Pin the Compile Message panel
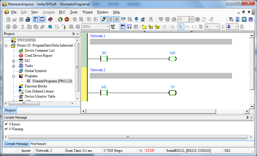The height and width of the screenshot is (156, 257). click(x=247, y=117)
